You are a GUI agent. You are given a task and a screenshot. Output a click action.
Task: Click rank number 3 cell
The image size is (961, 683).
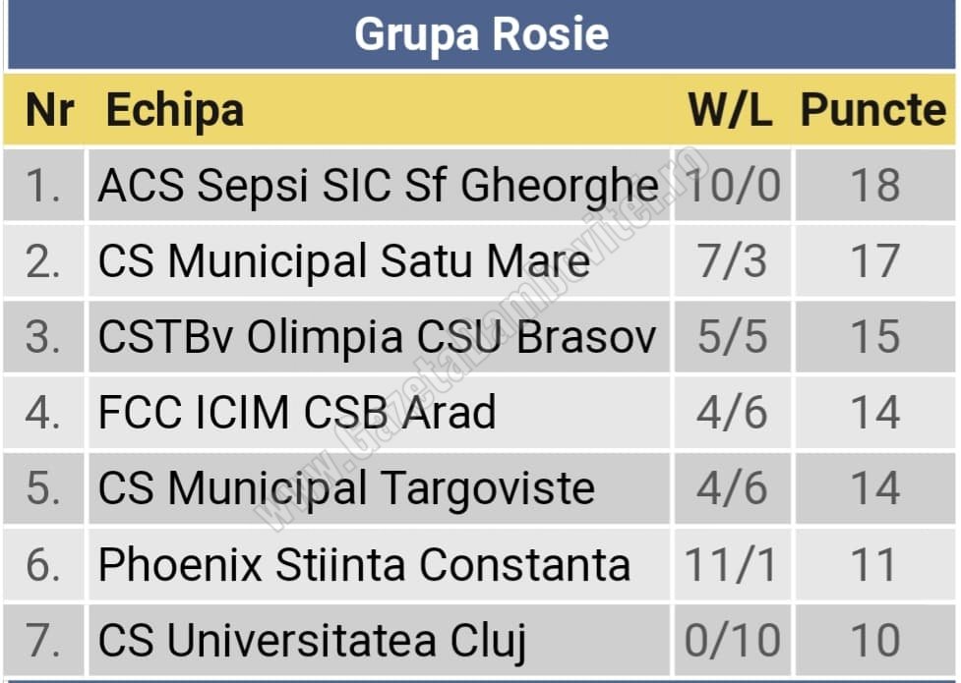point(43,337)
